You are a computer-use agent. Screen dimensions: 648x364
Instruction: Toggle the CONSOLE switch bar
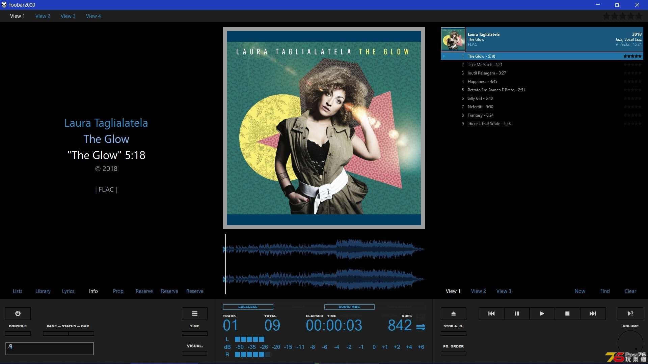click(x=18, y=333)
